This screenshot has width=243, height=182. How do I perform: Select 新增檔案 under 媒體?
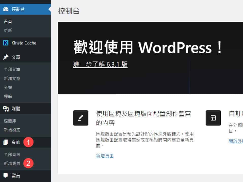point(12,130)
